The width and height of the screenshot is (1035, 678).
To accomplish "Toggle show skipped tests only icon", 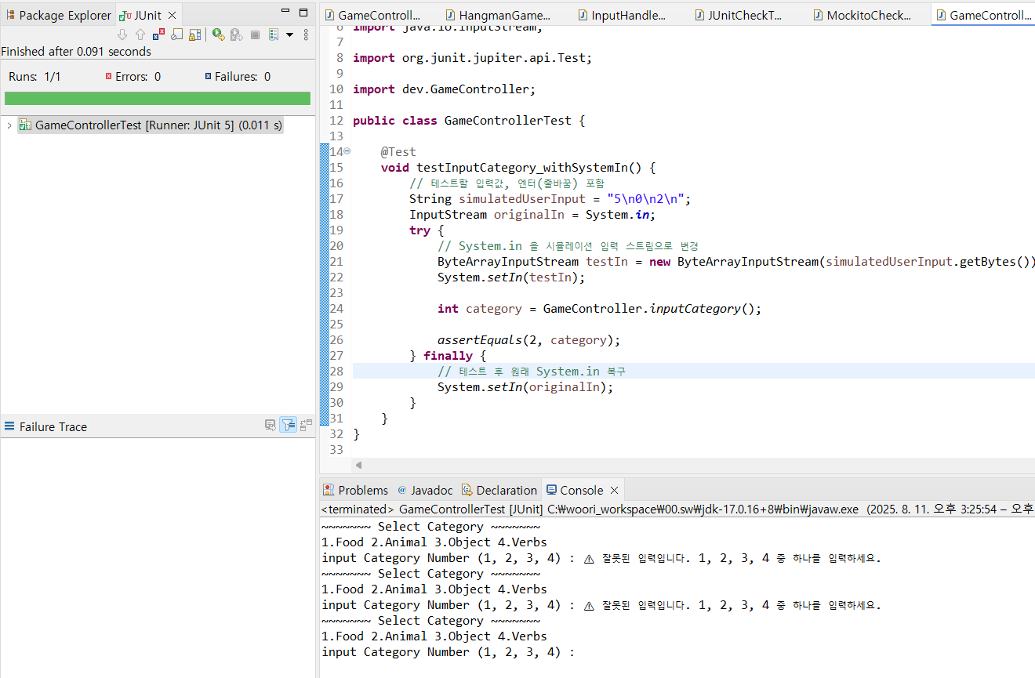I will click(177, 34).
